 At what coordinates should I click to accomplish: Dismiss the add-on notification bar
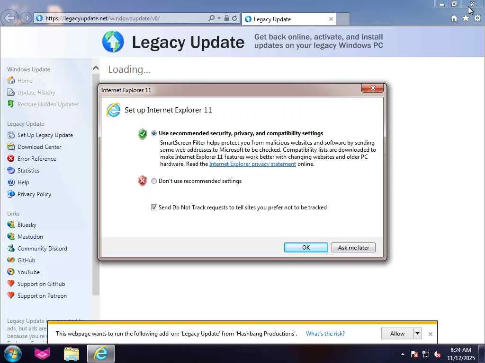pyautogui.click(x=430, y=334)
